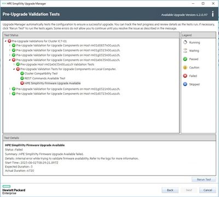Click the Test Status panel header
The height and width of the screenshot is (197, 219).
pyautogui.click(x=91, y=35)
